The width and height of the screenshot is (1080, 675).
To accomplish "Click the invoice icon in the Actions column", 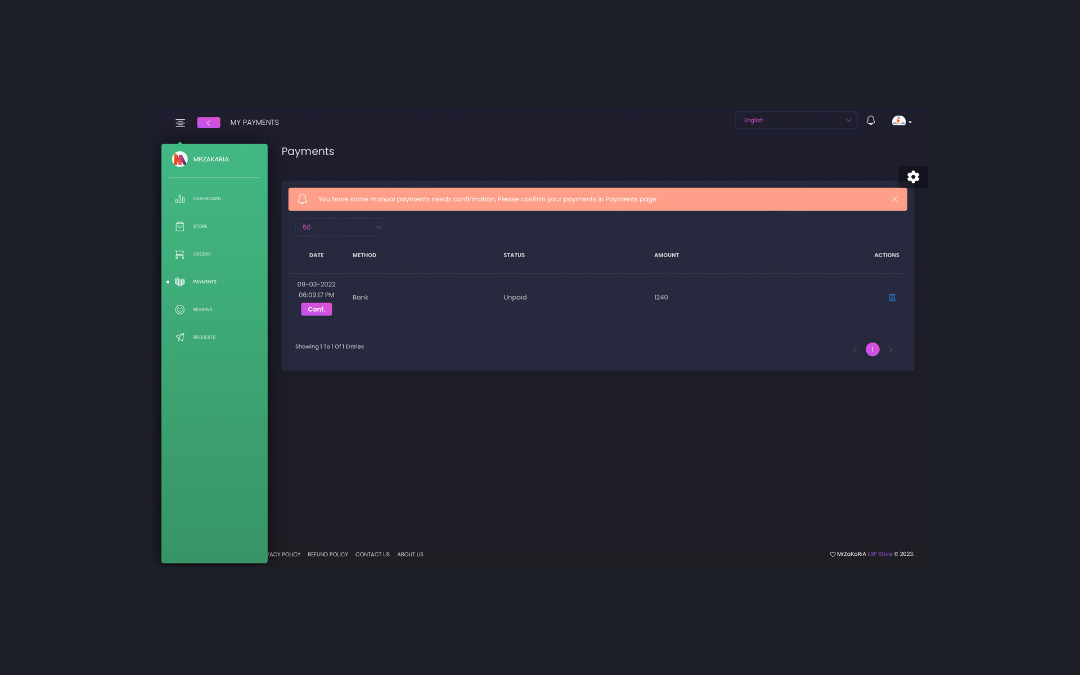I will tap(892, 297).
